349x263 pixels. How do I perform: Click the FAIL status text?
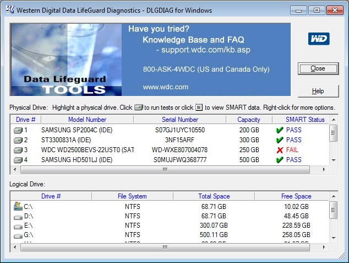click(292, 150)
